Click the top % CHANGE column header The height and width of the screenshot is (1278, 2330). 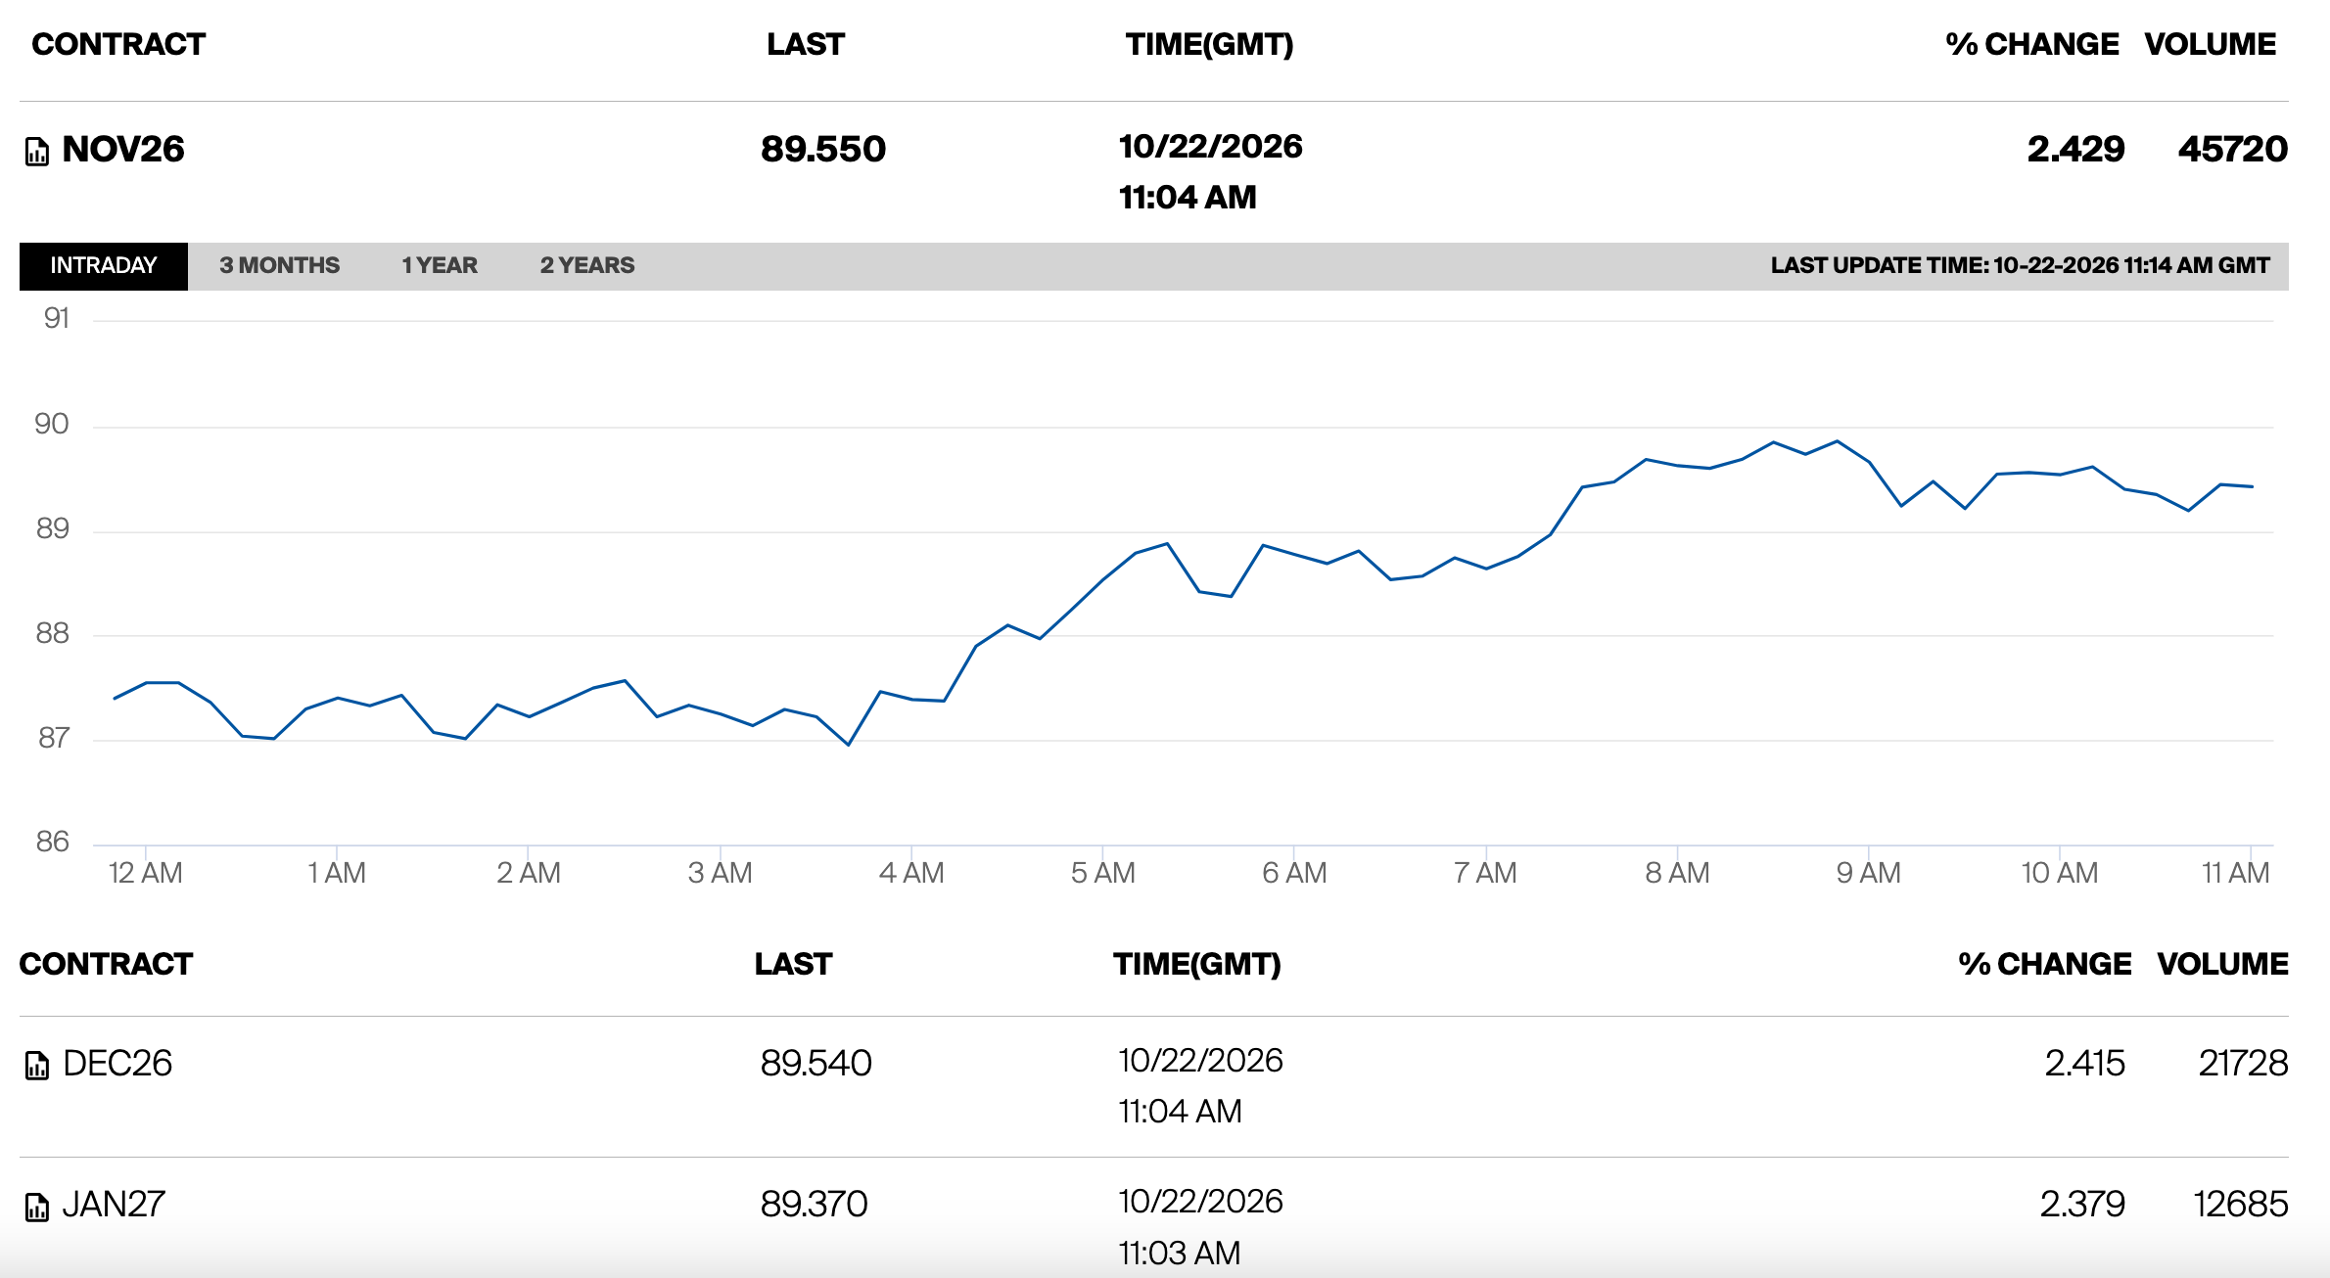(x=2032, y=44)
